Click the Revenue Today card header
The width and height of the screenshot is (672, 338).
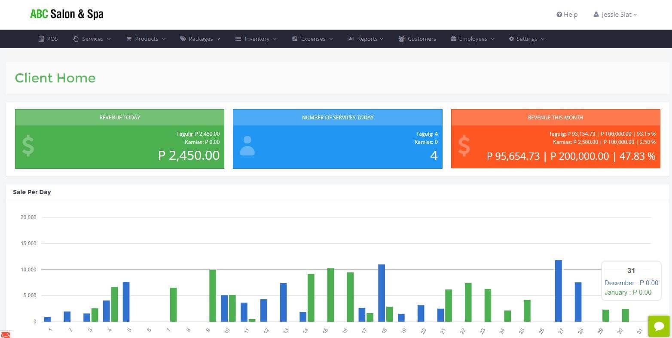[x=119, y=117]
